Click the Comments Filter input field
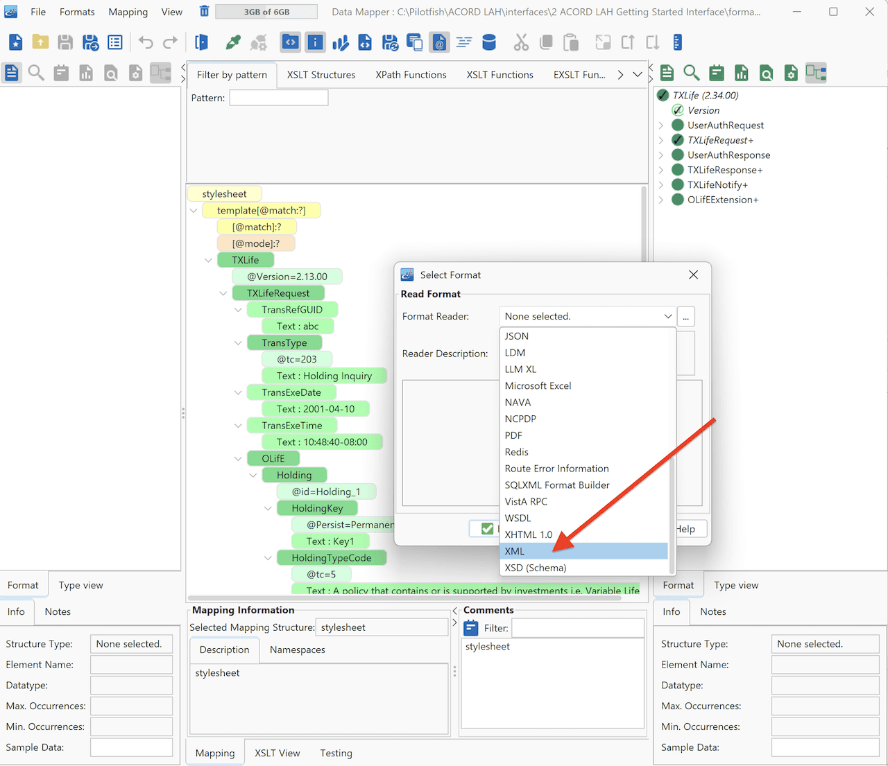 pyautogui.click(x=578, y=628)
